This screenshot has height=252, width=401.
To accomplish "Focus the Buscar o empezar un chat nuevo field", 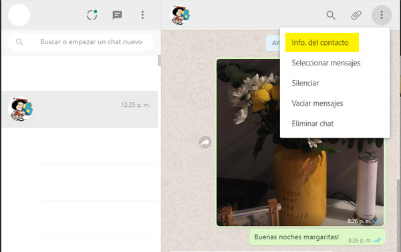I will click(81, 42).
